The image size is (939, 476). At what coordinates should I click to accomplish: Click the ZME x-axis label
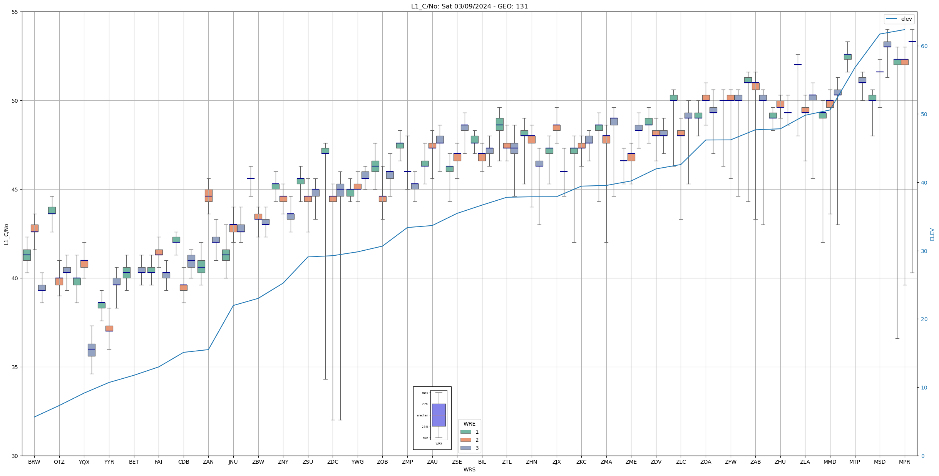click(x=631, y=462)
